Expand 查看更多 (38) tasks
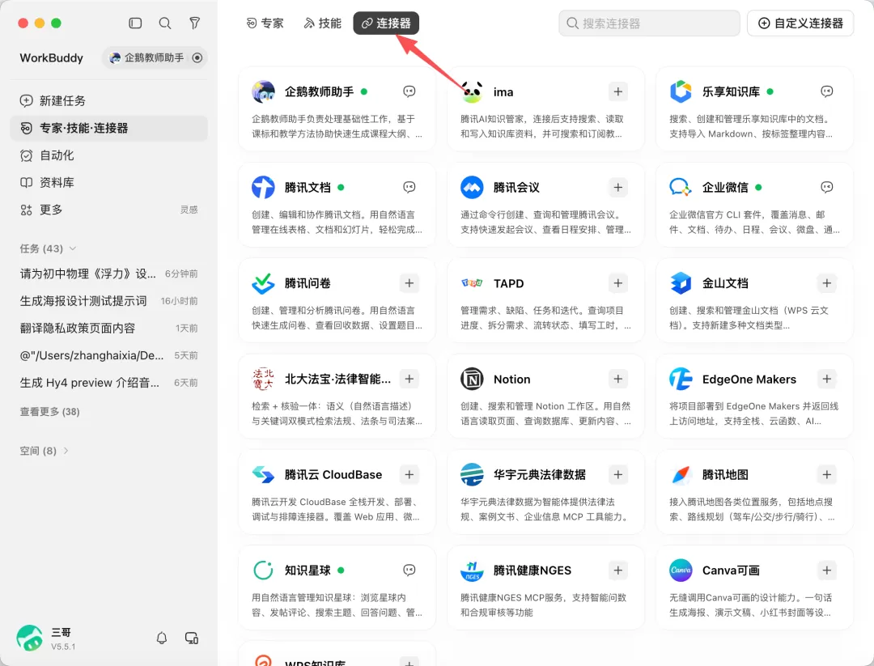The height and width of the screenshot is (666, 874). (49, 411)
